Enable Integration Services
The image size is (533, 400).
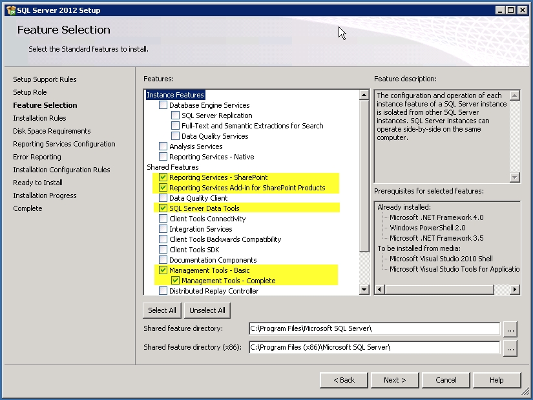pos(162,229)
